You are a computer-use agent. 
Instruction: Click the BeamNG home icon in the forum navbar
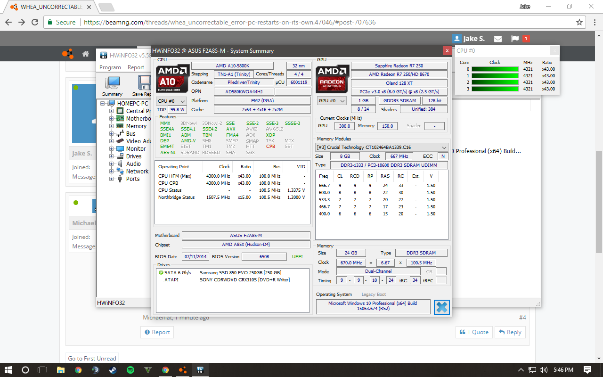86,54
